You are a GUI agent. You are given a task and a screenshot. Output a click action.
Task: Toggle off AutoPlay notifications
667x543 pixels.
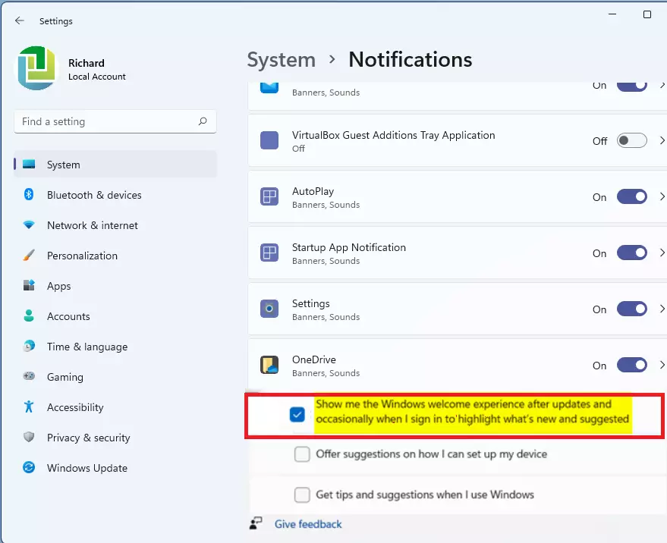coord(631,197)
